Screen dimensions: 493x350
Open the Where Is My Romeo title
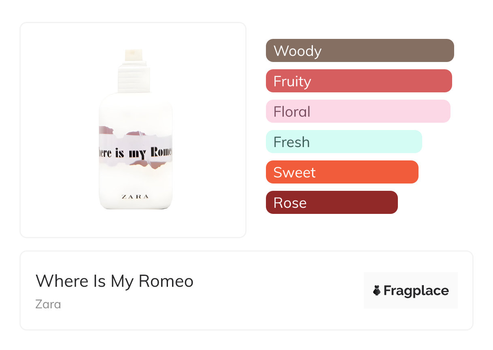pos(115,281)
